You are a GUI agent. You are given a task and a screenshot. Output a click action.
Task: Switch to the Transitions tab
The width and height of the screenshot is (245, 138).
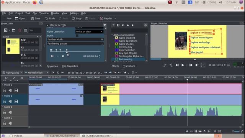129,66
